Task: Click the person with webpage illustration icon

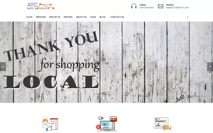Action: click(x=50, y=124)
